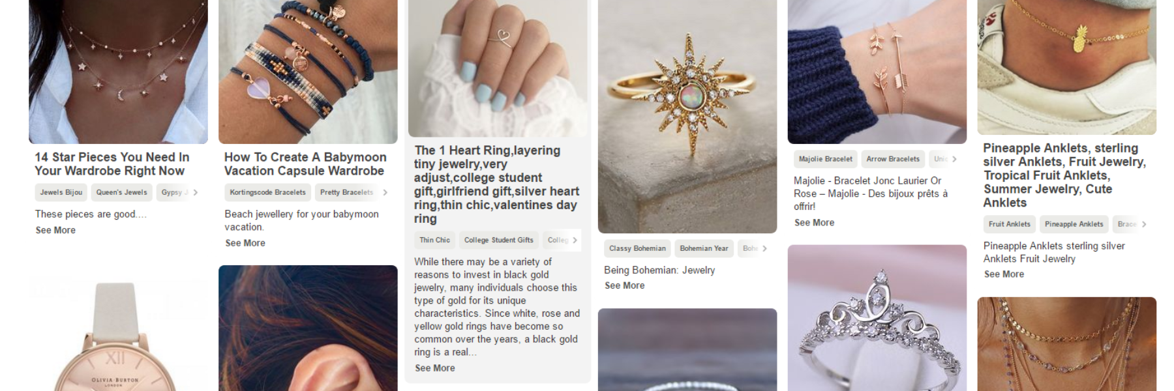The image size is (1174, 391).
Task: Expand tag list after Gypsy tag
Action: 195,192
